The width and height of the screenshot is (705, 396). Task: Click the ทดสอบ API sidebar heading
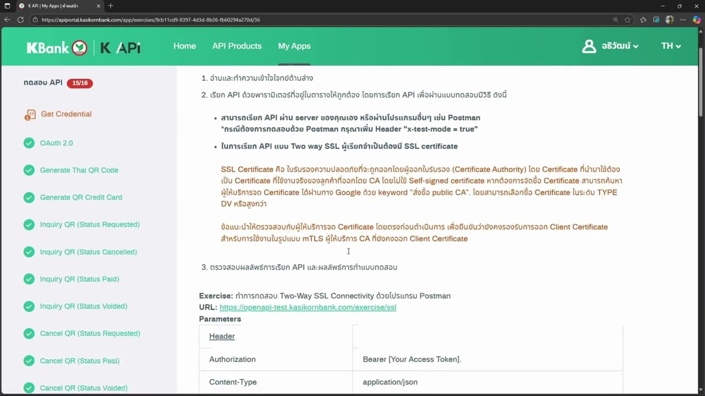(43, 82)
